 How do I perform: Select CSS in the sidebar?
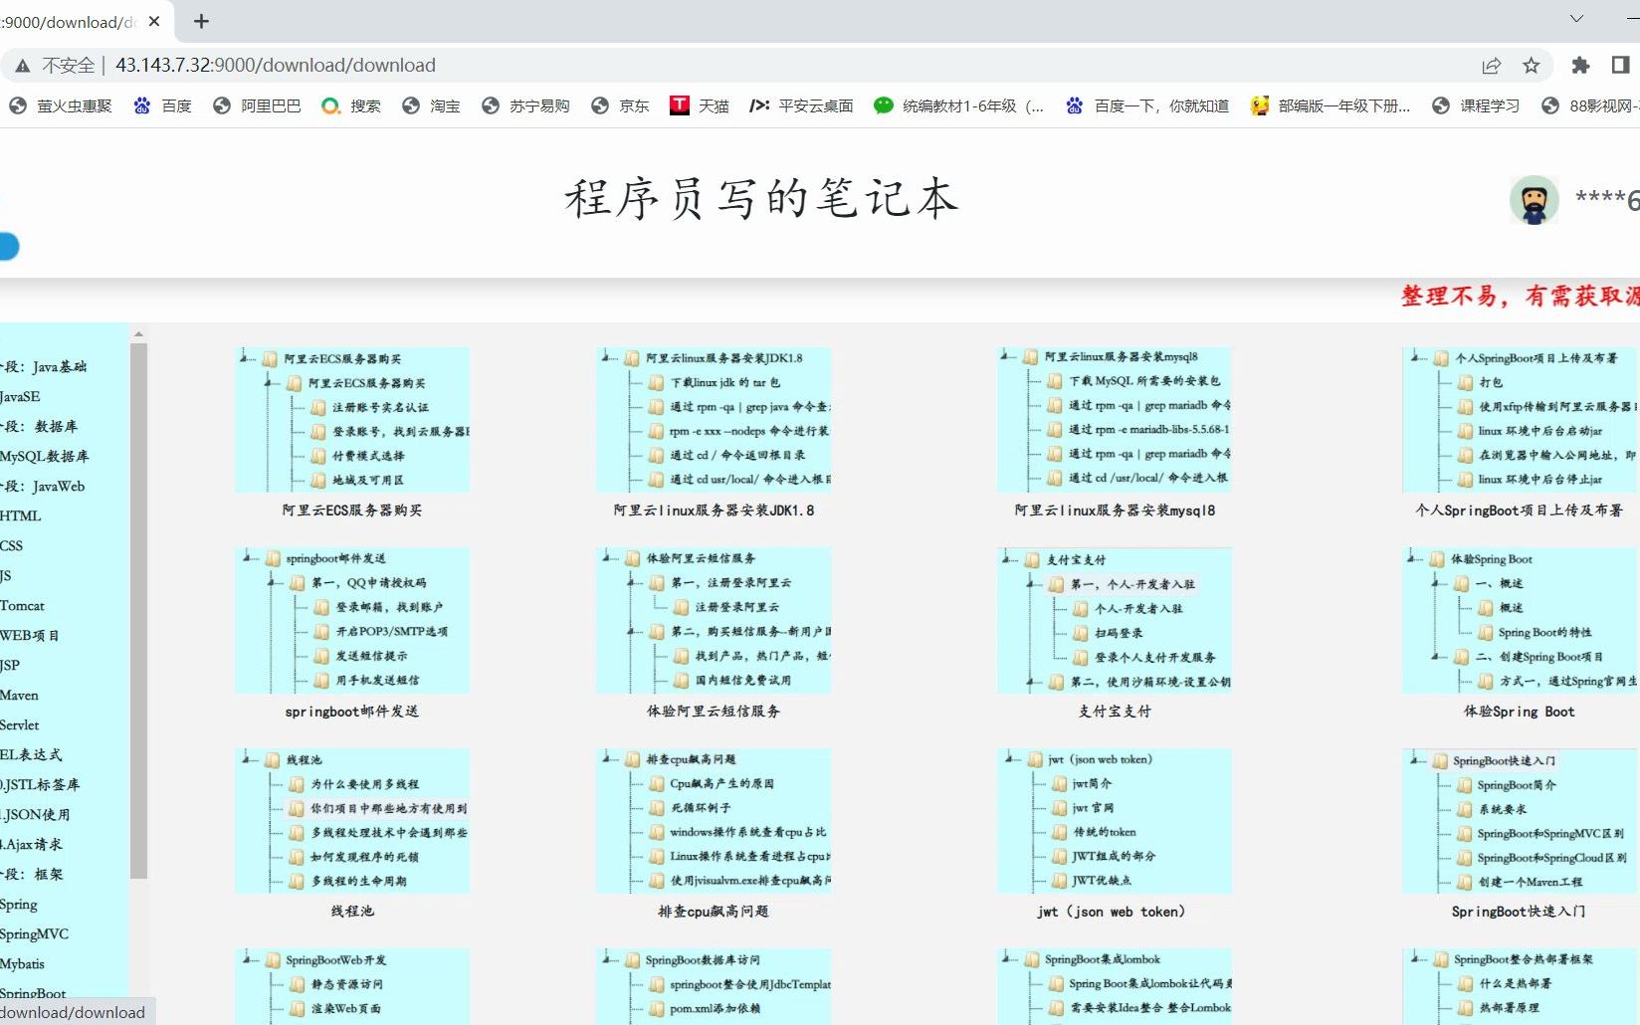pos(11,545)
